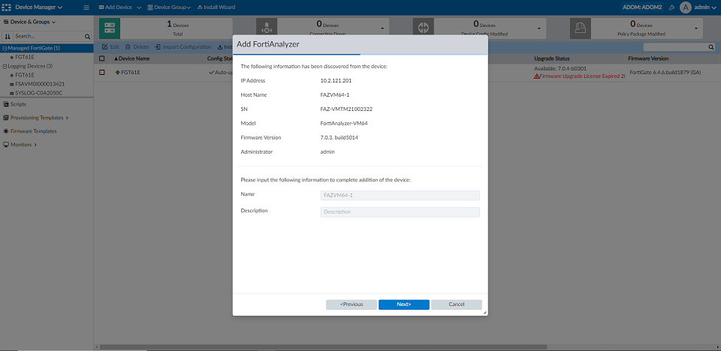Click the table search magnifier icon
Image resolution: width=721 pixels, height=351 pixels.
point(711,46)
